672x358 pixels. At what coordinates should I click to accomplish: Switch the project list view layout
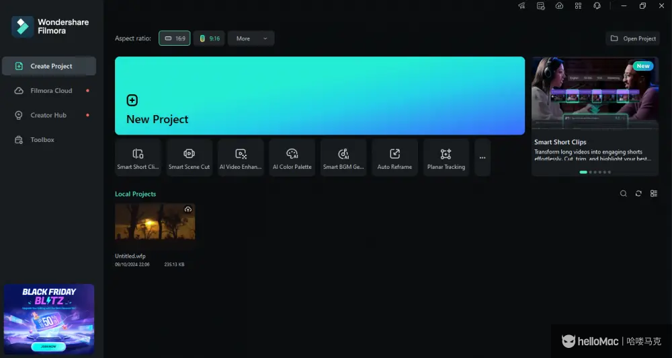point(654,194)
